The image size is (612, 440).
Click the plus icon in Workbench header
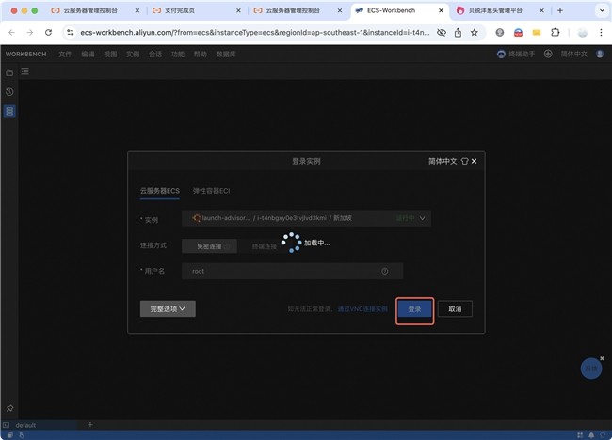point(548,54)
